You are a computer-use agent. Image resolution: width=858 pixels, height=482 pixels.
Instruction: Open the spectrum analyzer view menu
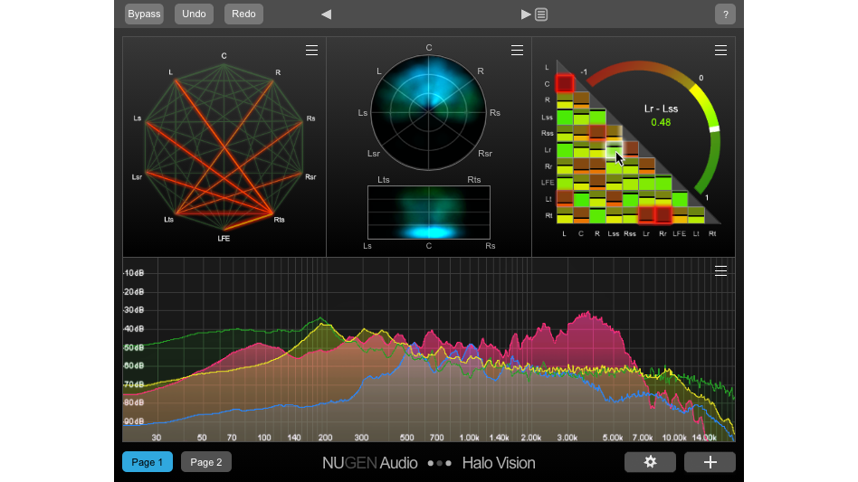coord(720,271)
